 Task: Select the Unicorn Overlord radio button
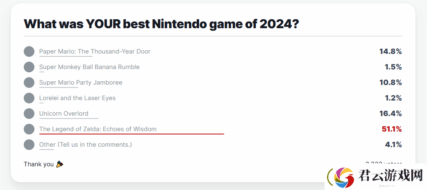[x=29, y=114]
